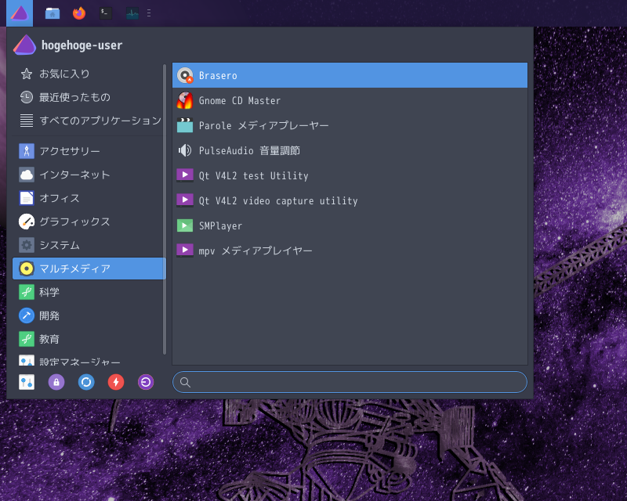This screenshot has height=501, width=627.
Task: Open the system monitor from the top panel
Action: click(132, 13)
